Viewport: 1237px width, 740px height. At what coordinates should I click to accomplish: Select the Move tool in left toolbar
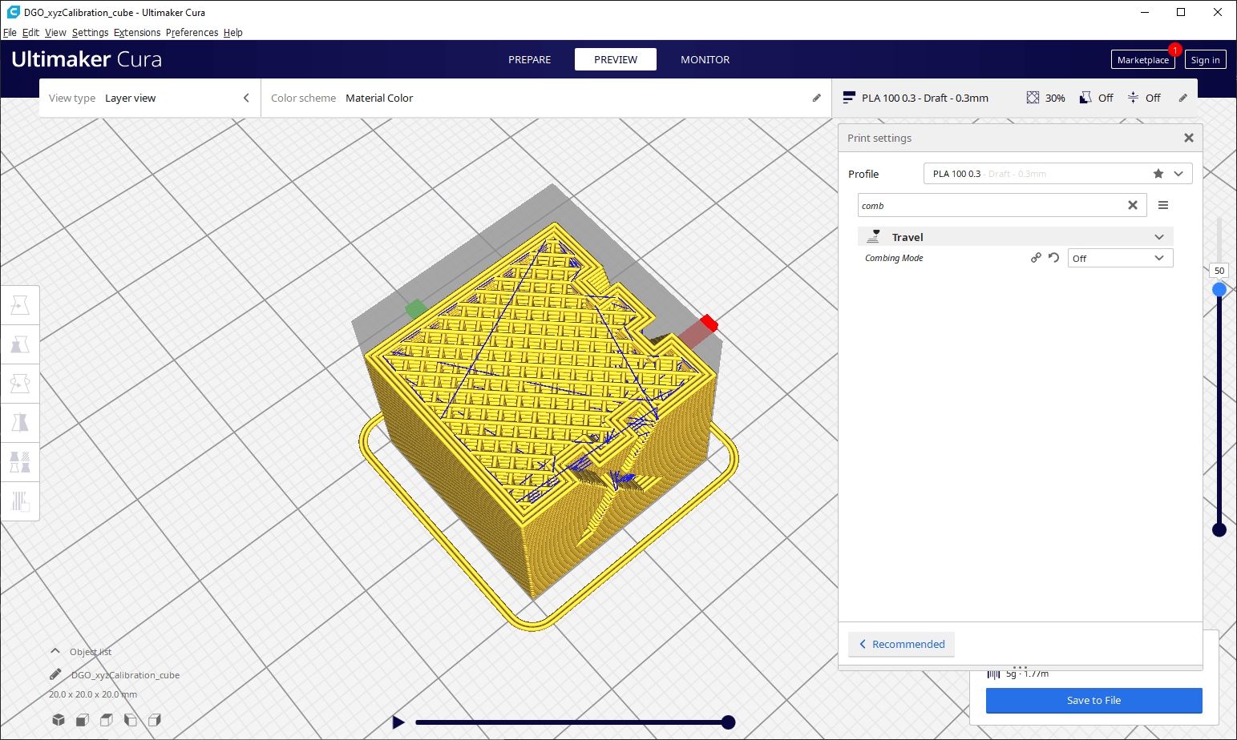[x=20, y=305]
